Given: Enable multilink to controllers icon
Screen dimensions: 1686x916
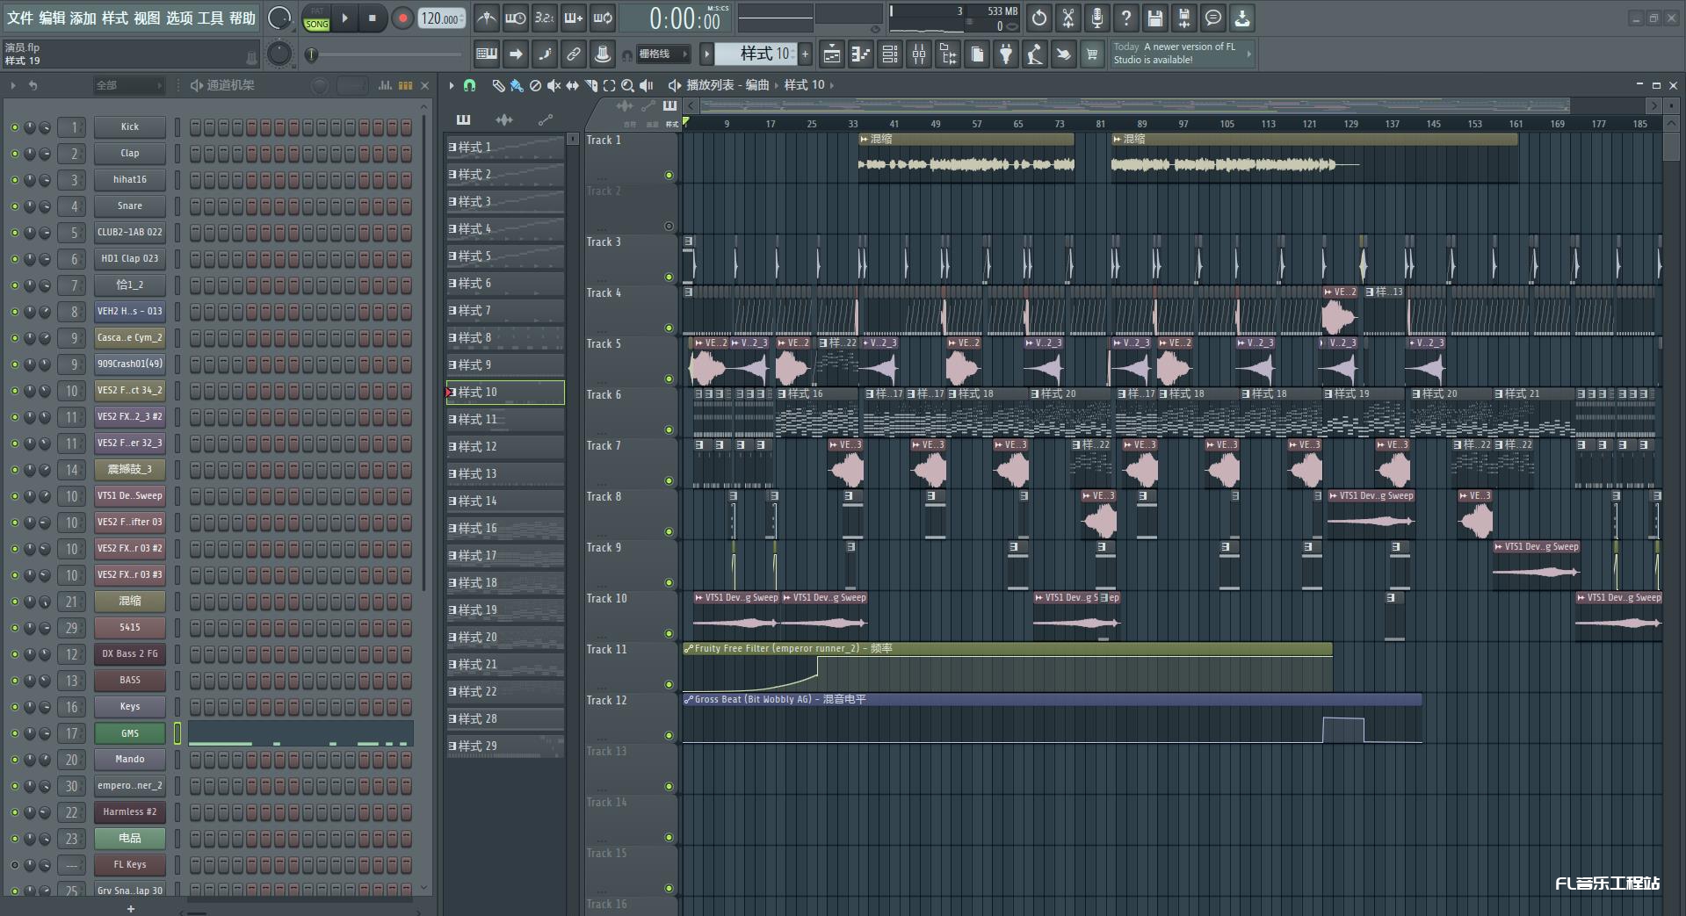Looking at the screenshot, I should click(x=603, y=54).
